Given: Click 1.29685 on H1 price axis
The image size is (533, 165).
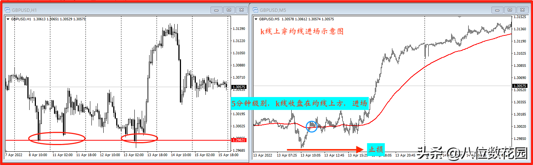Looking at the screenshot, I should (239, 151).
